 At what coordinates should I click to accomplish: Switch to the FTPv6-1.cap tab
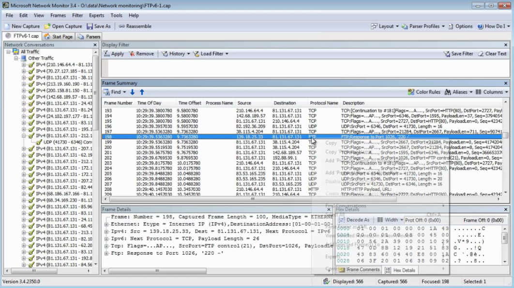coord(22,36)
